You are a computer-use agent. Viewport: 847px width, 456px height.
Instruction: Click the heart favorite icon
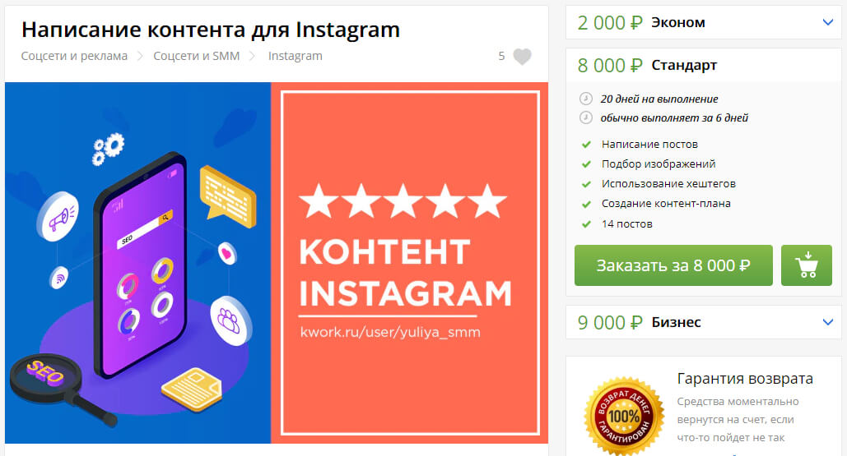tap(522, 57)
